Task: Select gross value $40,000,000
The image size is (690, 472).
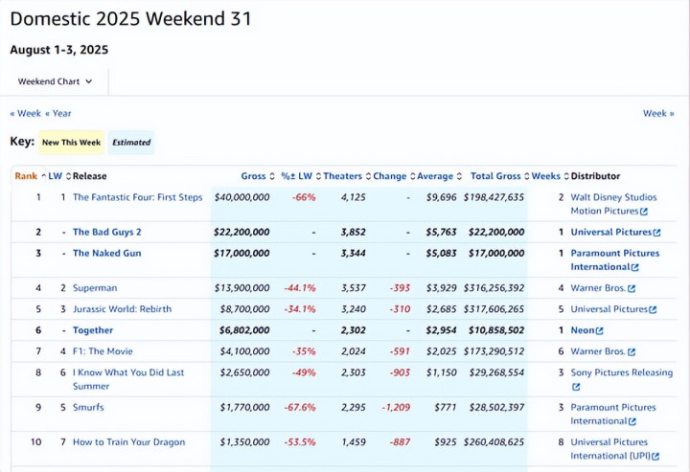Action: click(x=242, y=197)
